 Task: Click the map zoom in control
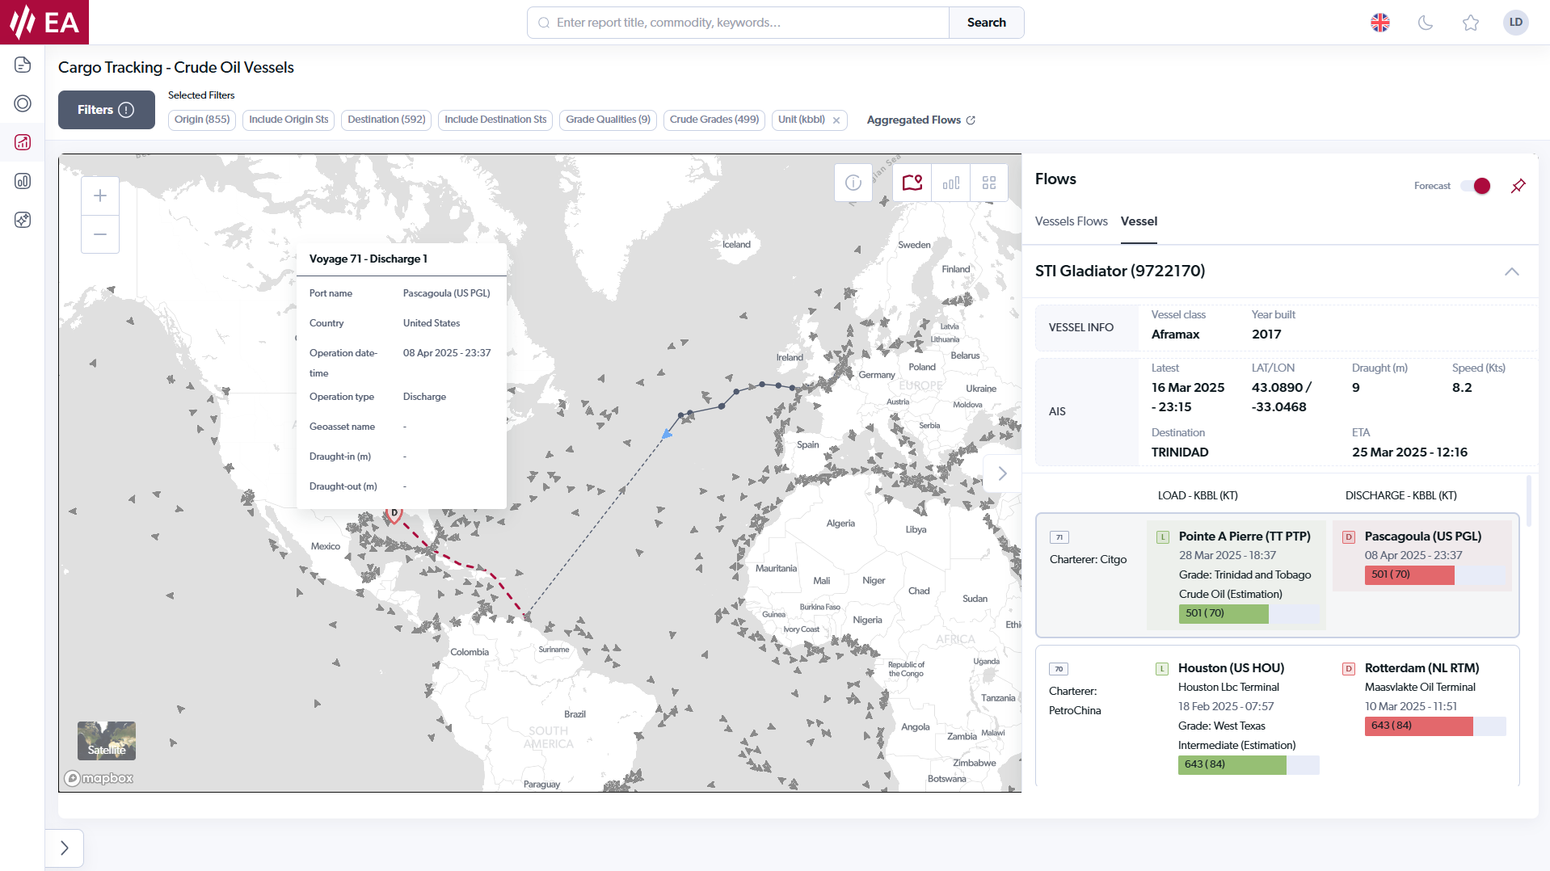coord(99,195)
